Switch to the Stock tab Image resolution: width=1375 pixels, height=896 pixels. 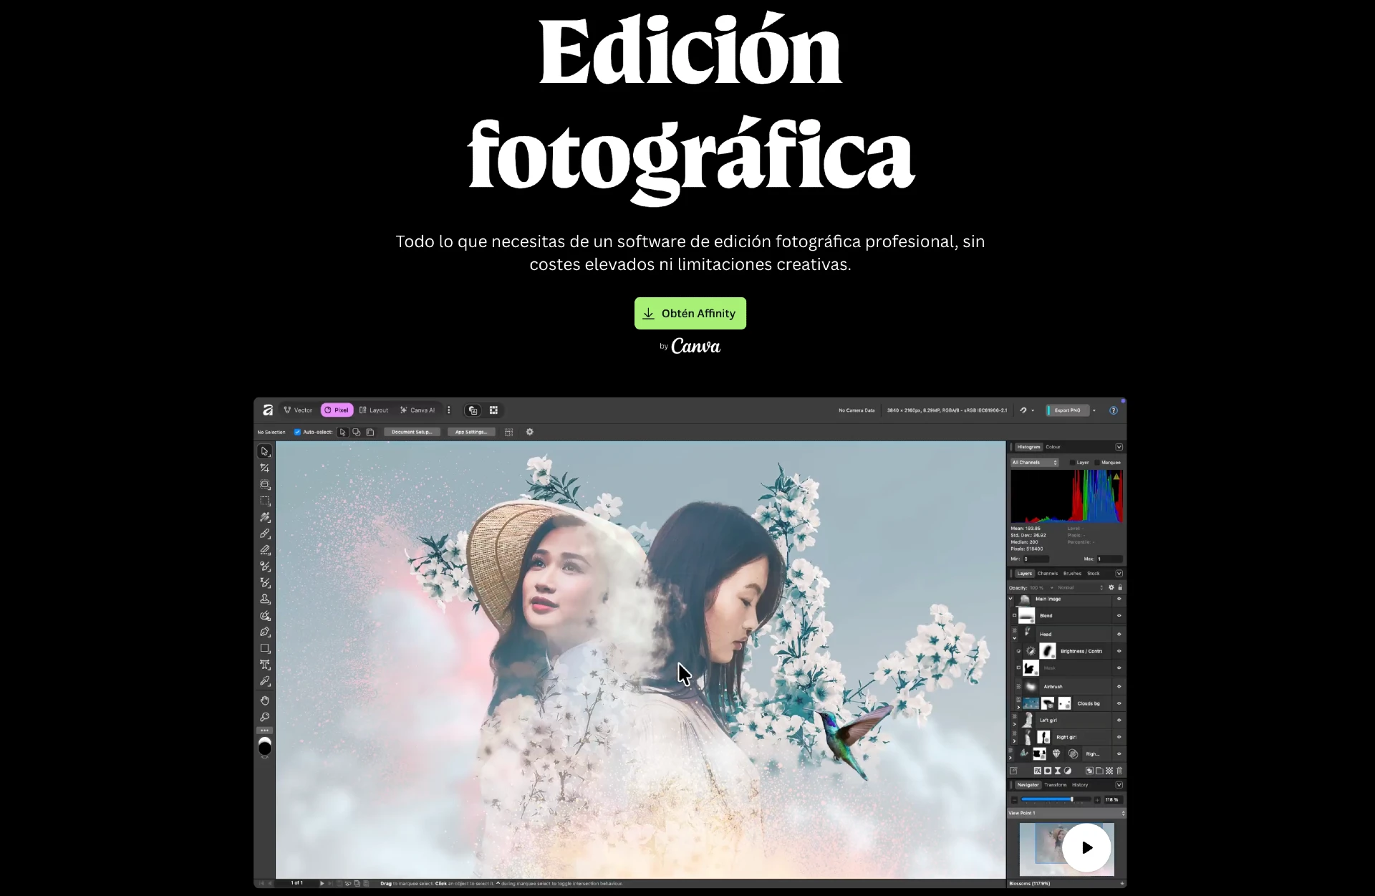point(1093,574)
